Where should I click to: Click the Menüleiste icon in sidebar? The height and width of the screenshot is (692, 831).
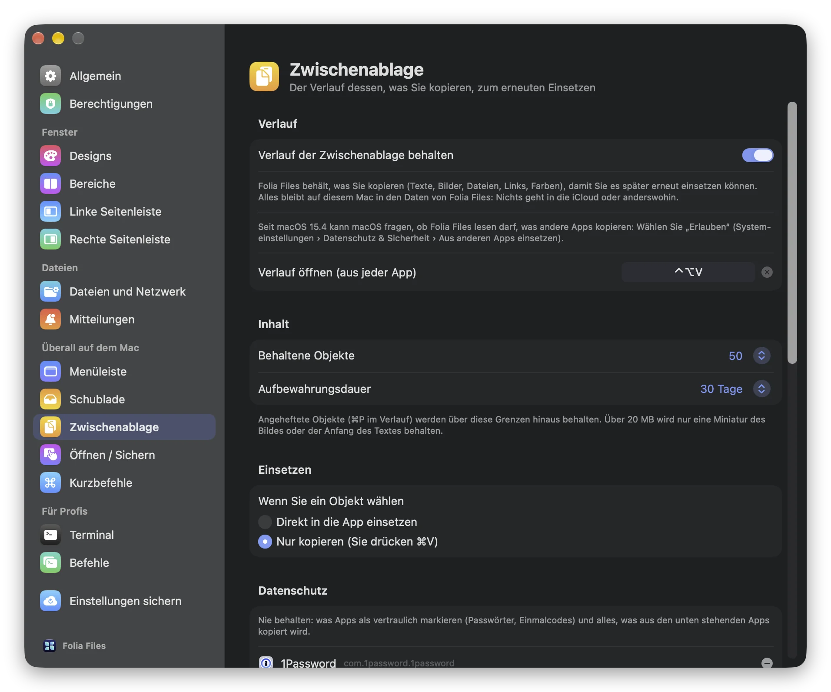50,372
